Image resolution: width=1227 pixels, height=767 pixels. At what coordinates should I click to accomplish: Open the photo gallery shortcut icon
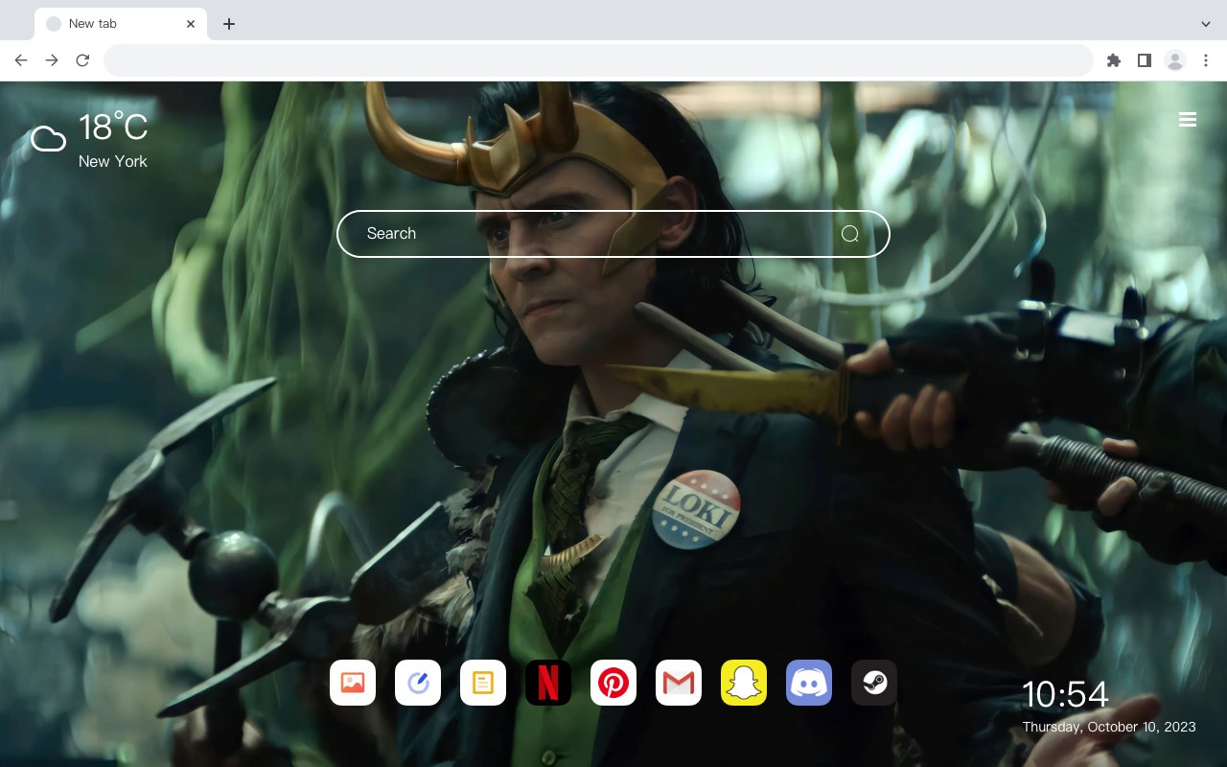(353, 683)
